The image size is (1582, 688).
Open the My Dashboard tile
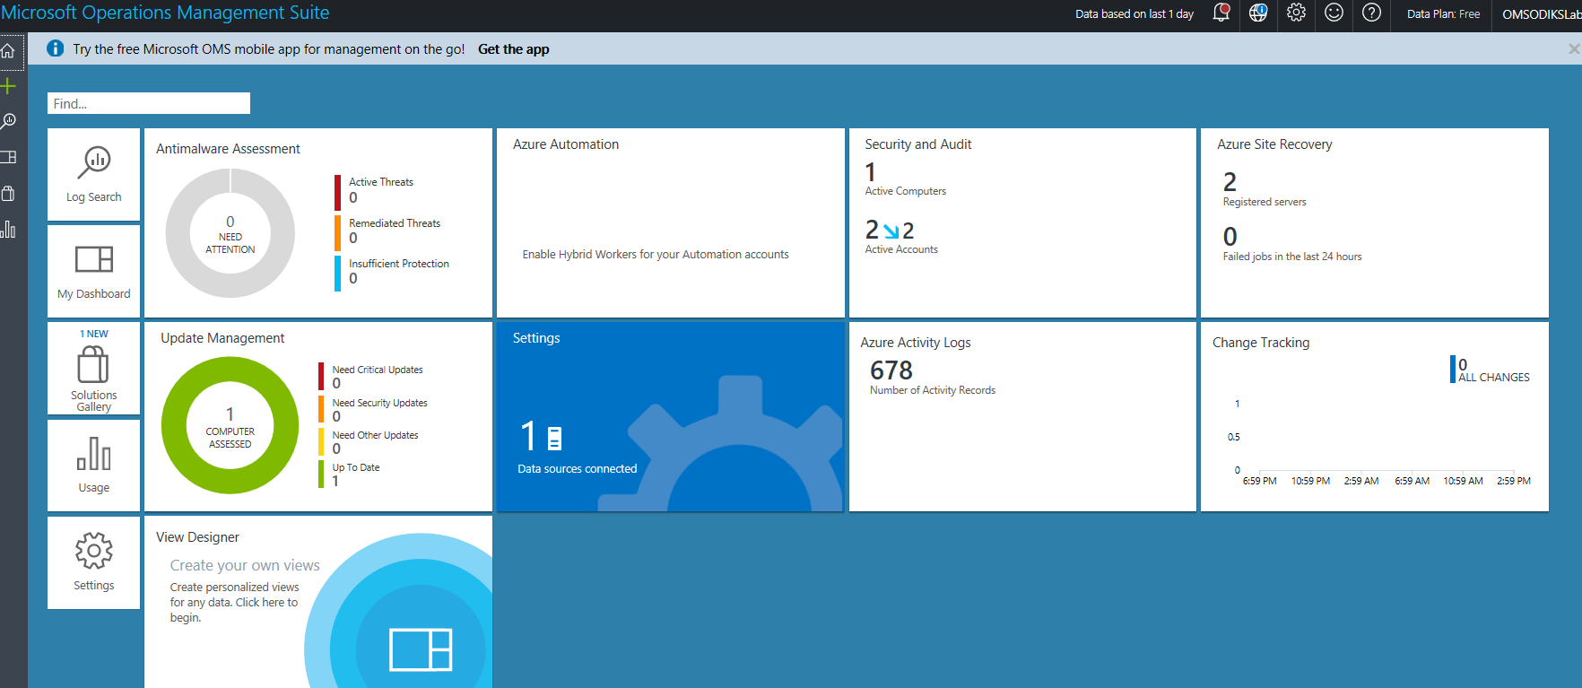click(x=93, y=271)
